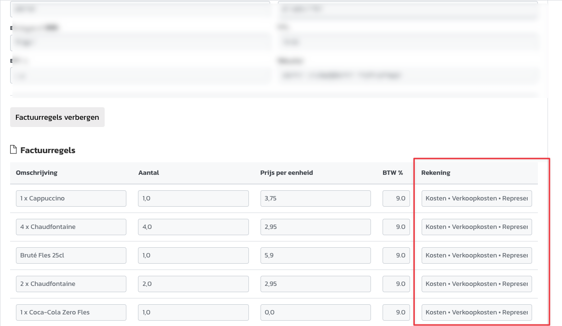The image size is (562, 326).
Task: Click BTW % field in Coca-Cola Zero row
Action: point(397,312)
